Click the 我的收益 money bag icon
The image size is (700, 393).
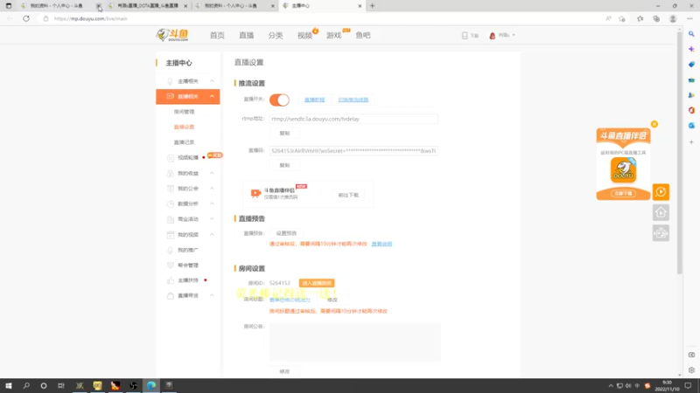pyautogui.click(x=170, y=173)
